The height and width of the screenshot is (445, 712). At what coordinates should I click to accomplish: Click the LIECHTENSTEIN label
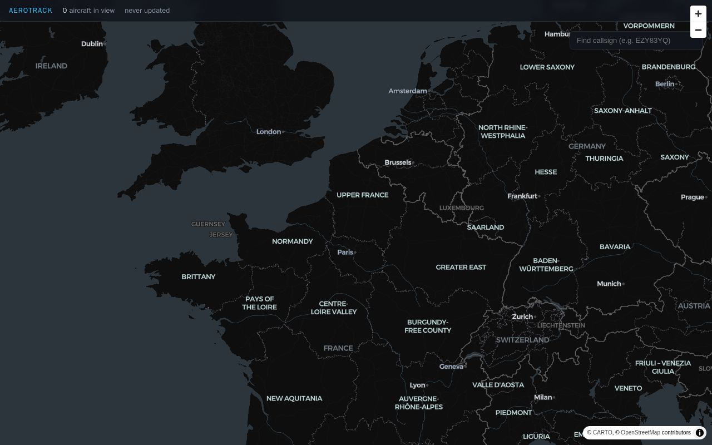[561, 325]
